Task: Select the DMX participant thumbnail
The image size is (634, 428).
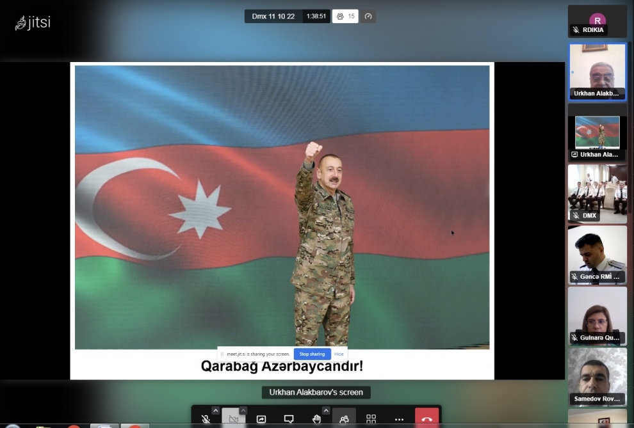Action: tap(597, 192)
